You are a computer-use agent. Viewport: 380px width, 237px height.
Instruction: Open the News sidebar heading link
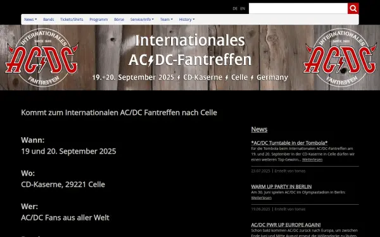[x=259, y=130]
